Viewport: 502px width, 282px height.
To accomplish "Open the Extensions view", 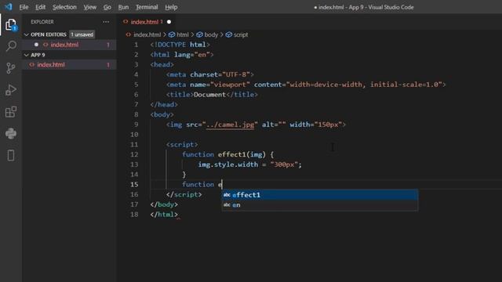I will [11, 112].
